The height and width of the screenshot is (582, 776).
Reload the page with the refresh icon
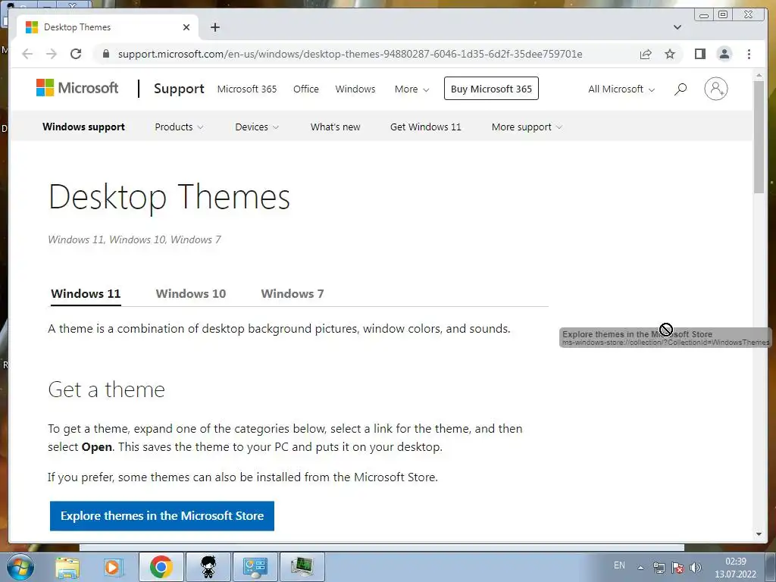[x=76, y=54]
